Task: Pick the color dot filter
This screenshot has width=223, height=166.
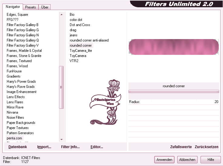Action: coord(76,20)
